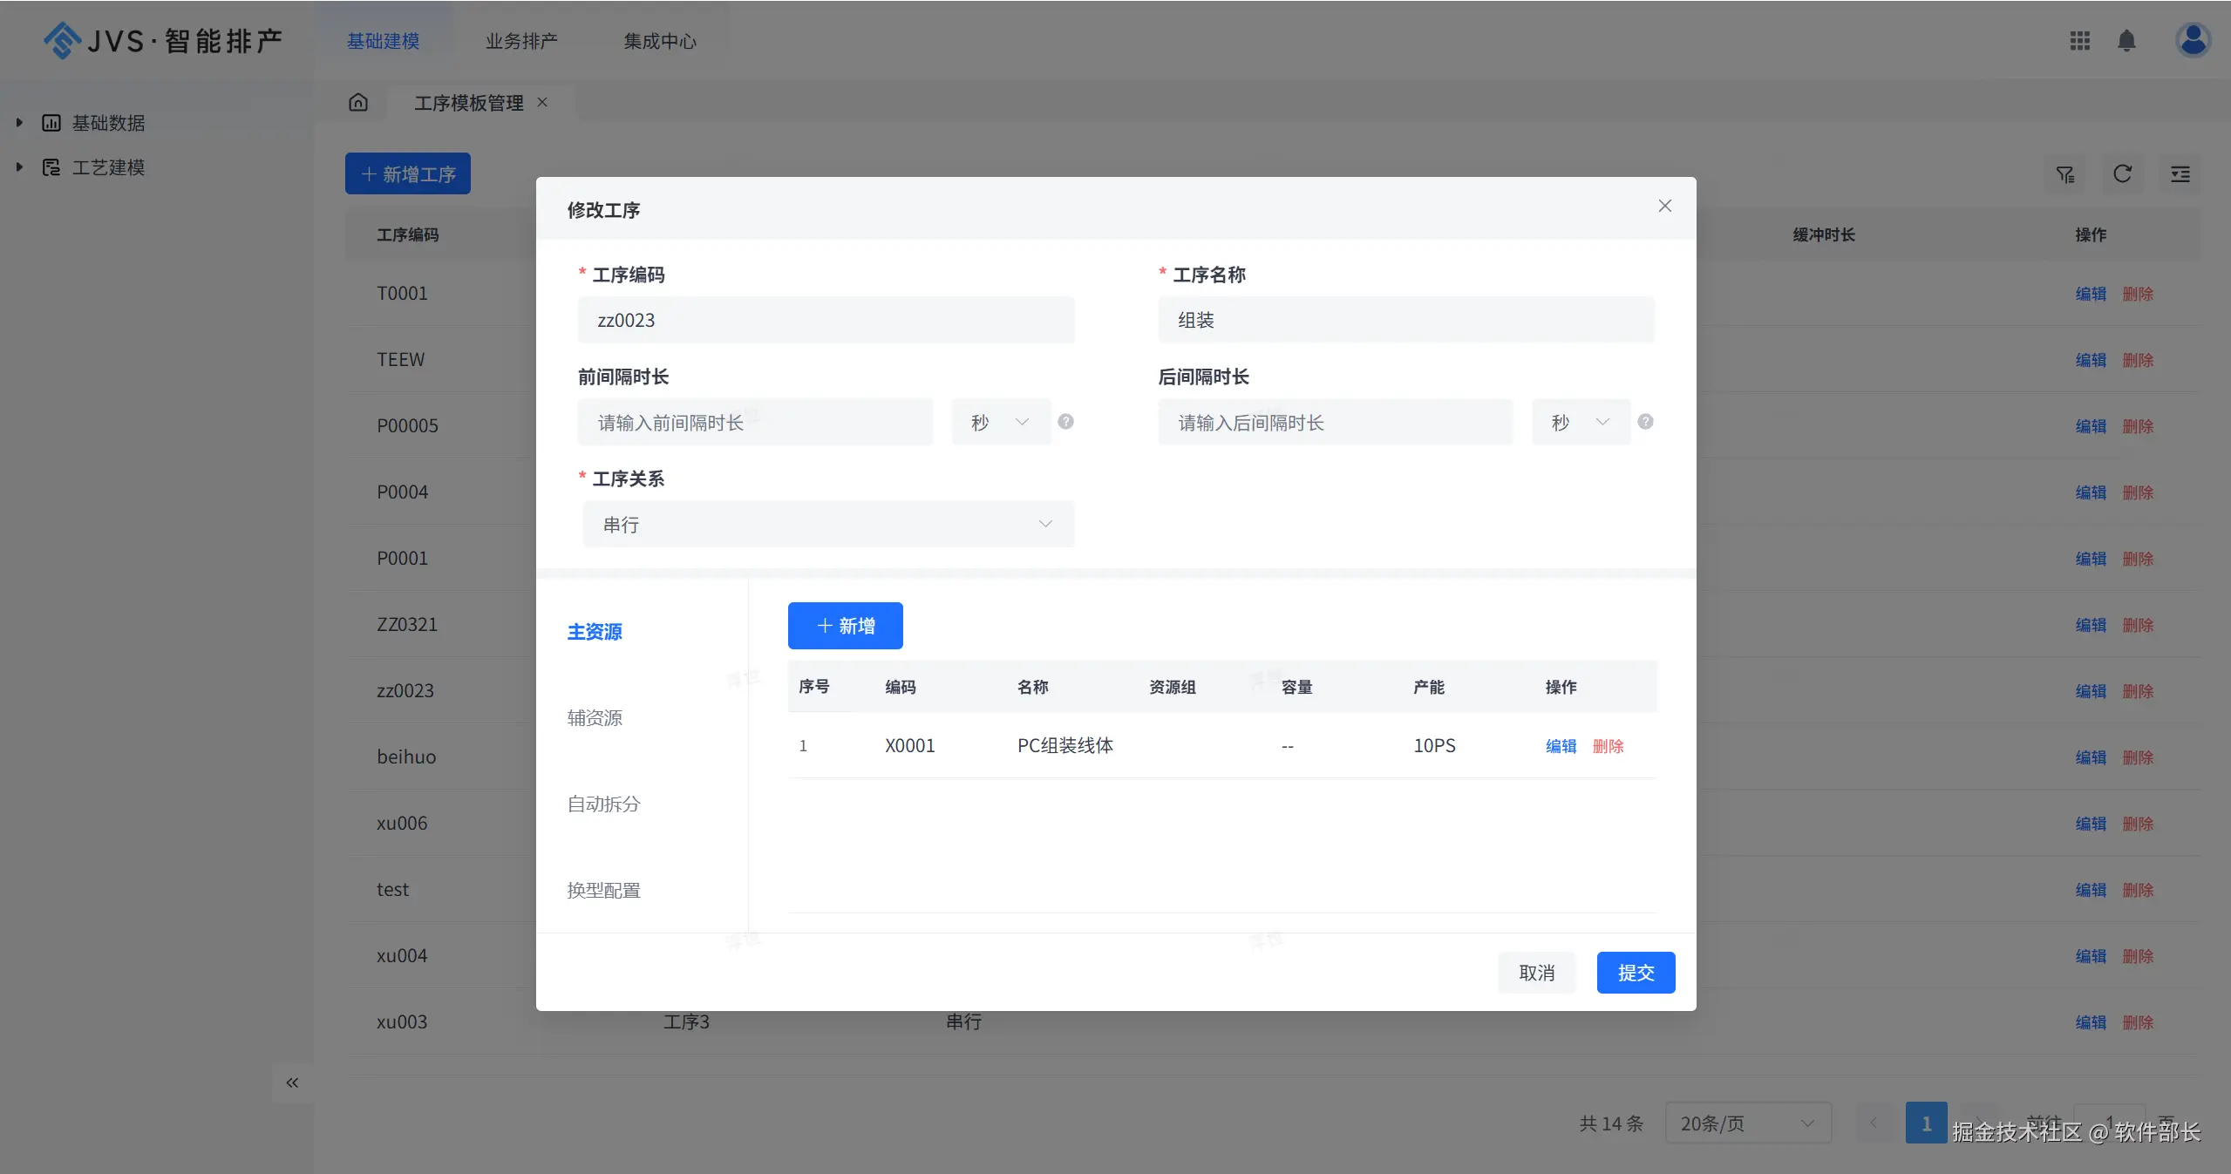
Task: Click the help icon beside 后间隔时长 unit
Action: coord(1645,422)
